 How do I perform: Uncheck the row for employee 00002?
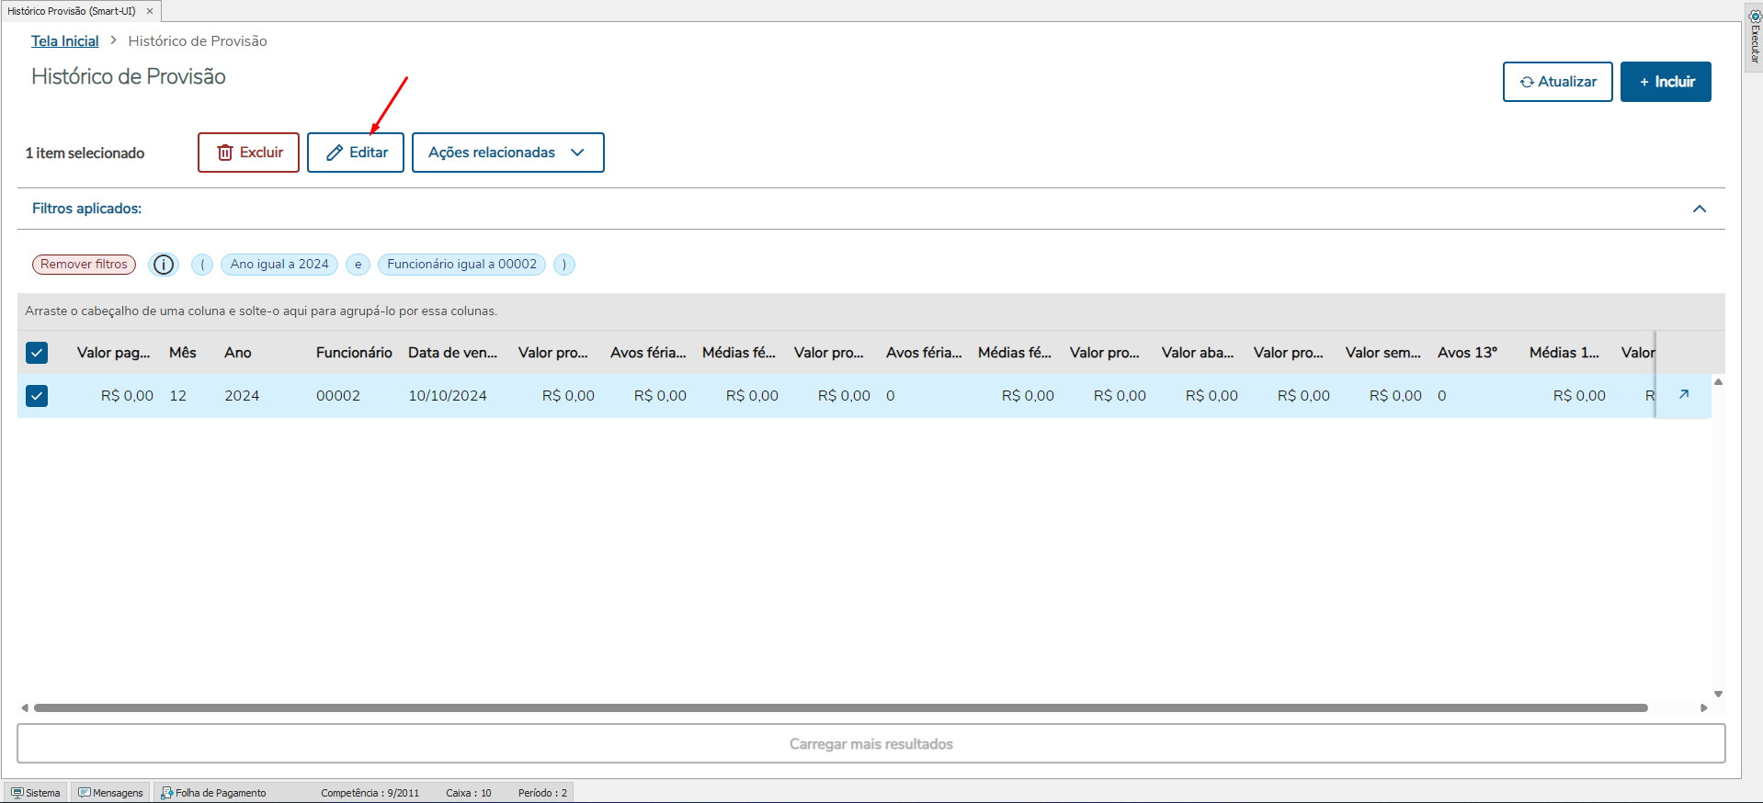coord(37,396)
